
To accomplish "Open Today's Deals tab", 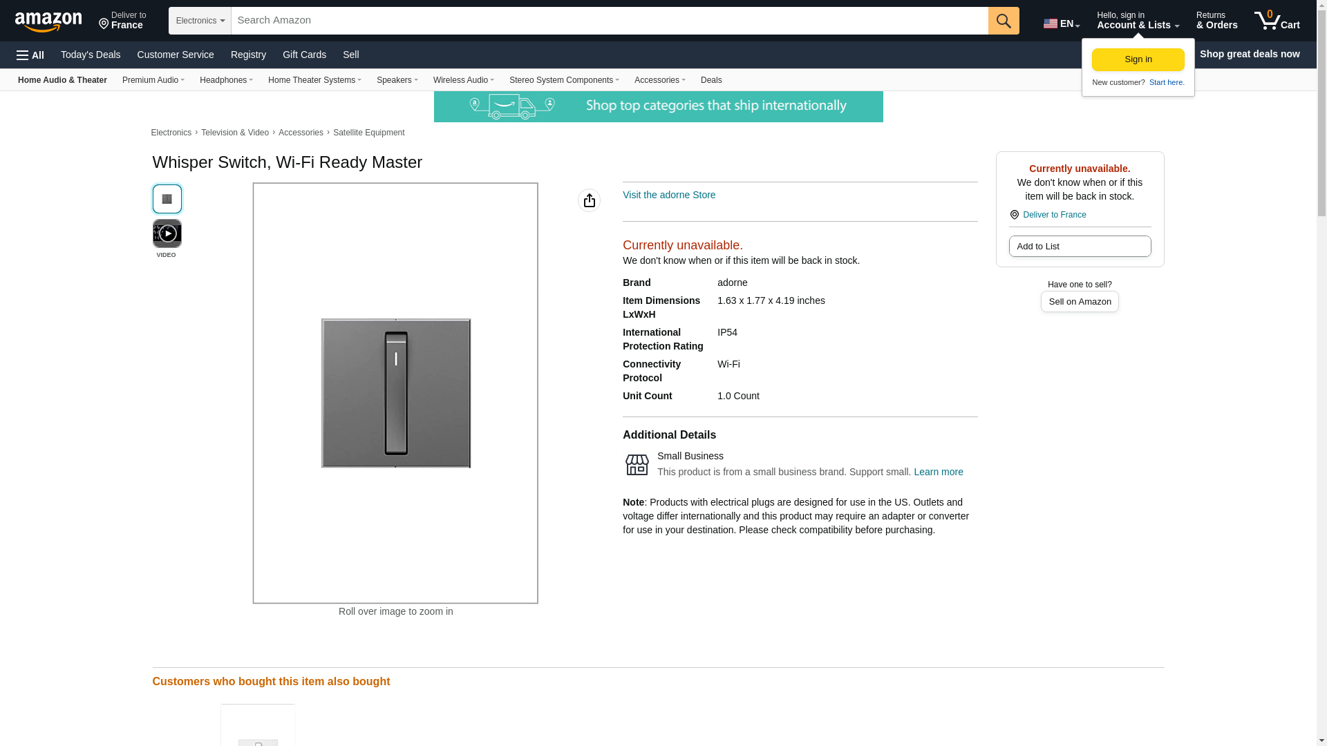I will tap(91, 55).
